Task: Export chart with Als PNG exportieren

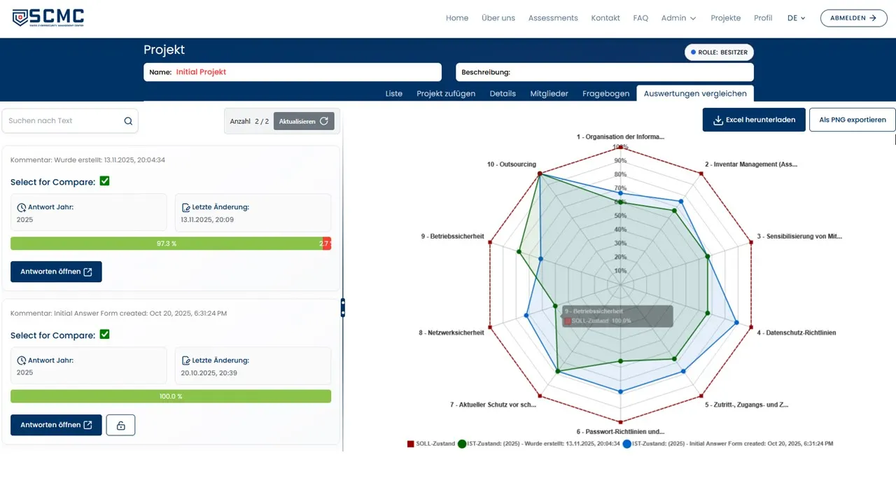Action: (x=852, y=120)
